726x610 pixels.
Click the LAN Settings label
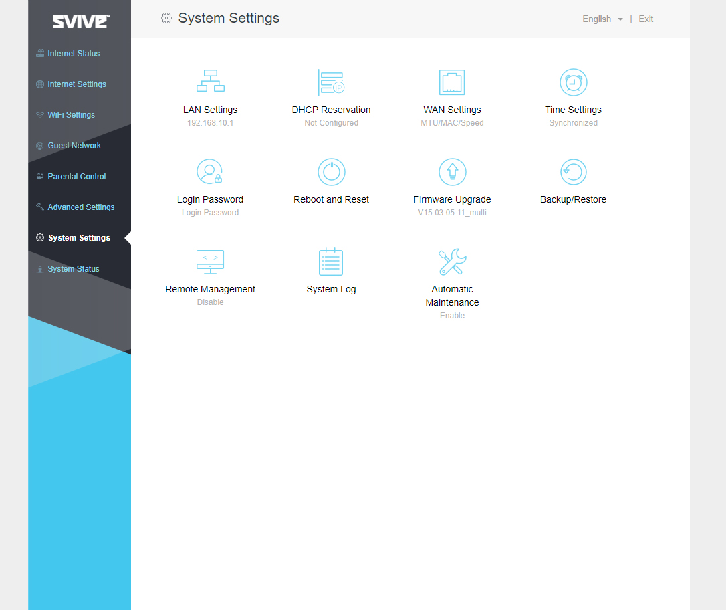[x=210, y=110]
